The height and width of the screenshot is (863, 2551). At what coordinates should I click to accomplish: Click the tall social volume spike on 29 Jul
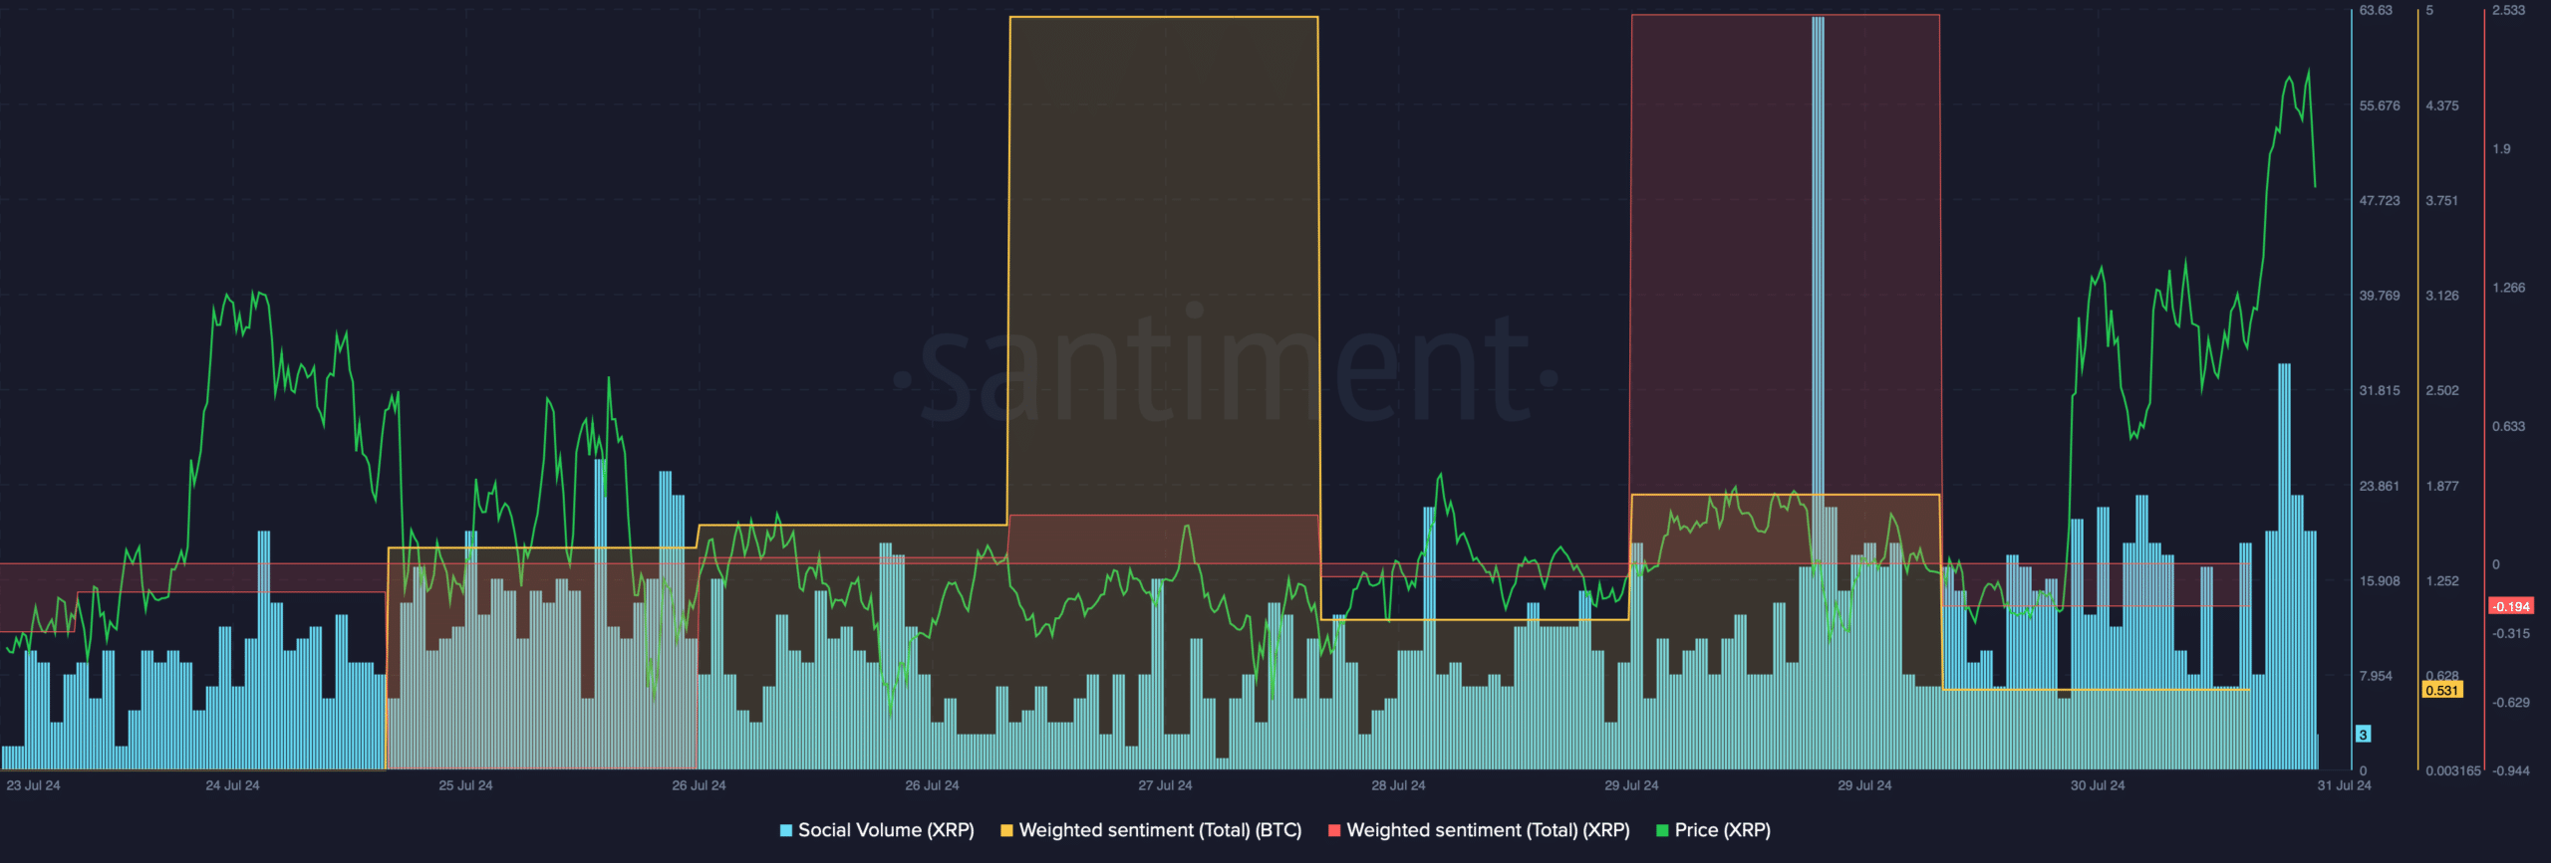1819,393
